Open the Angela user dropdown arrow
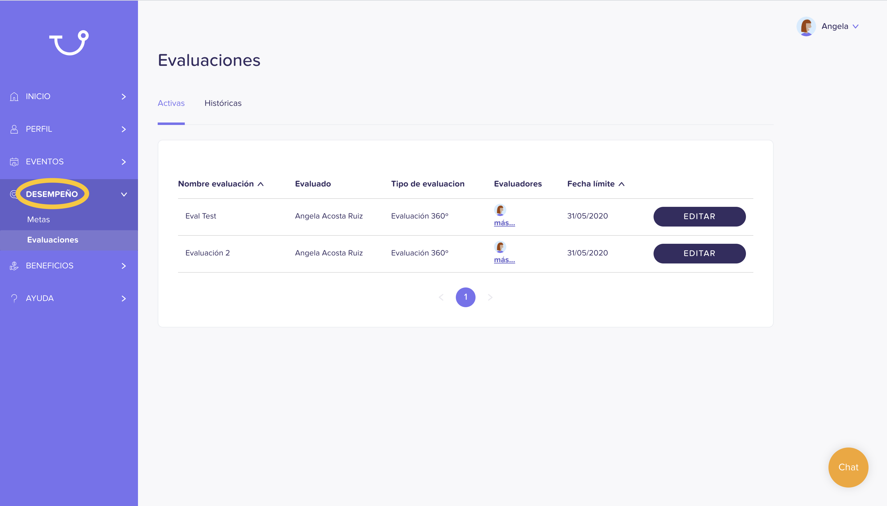This screenshot has width=887, height=506. [856, 26]
